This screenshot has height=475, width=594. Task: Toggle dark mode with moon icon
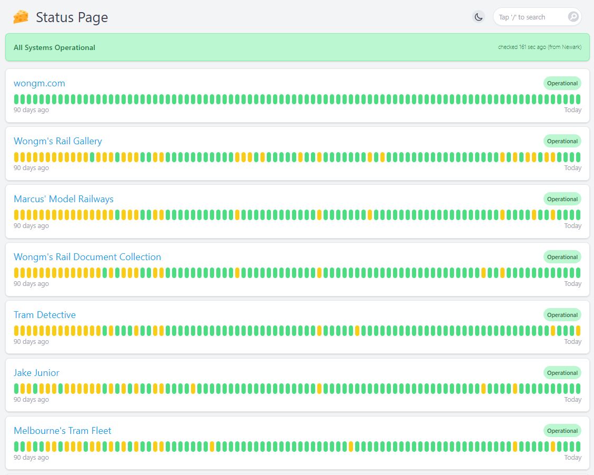(479, 17)
